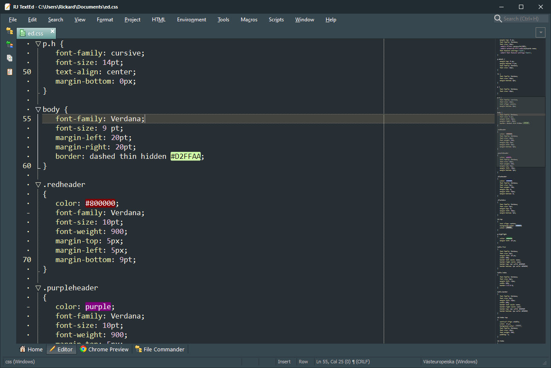
Task: Open the file explorer sidebar panel icon
Action: (x=9, y=31)
